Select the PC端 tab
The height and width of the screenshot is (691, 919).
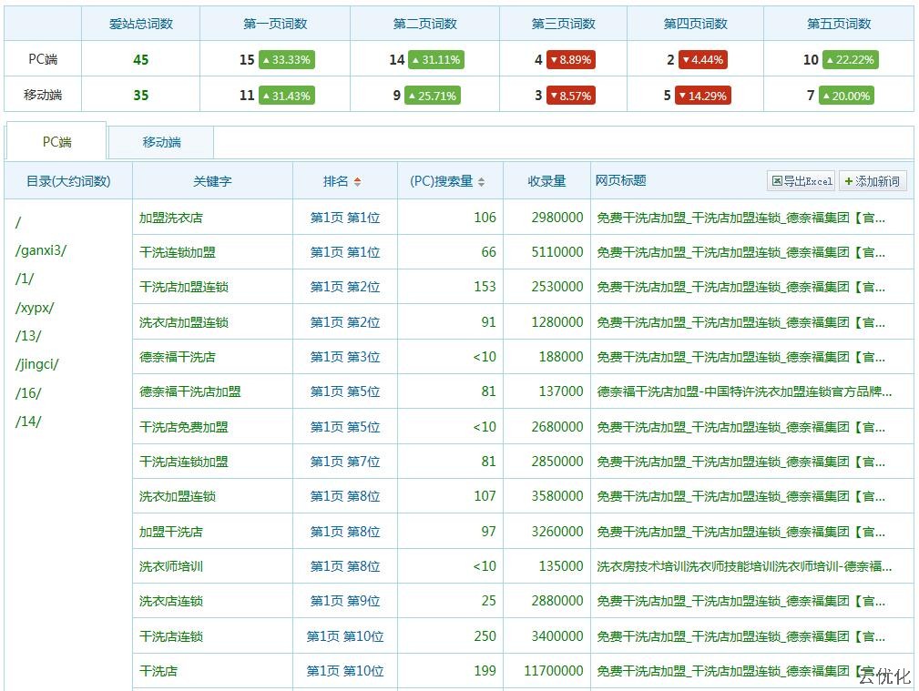[x=56, y=142]
